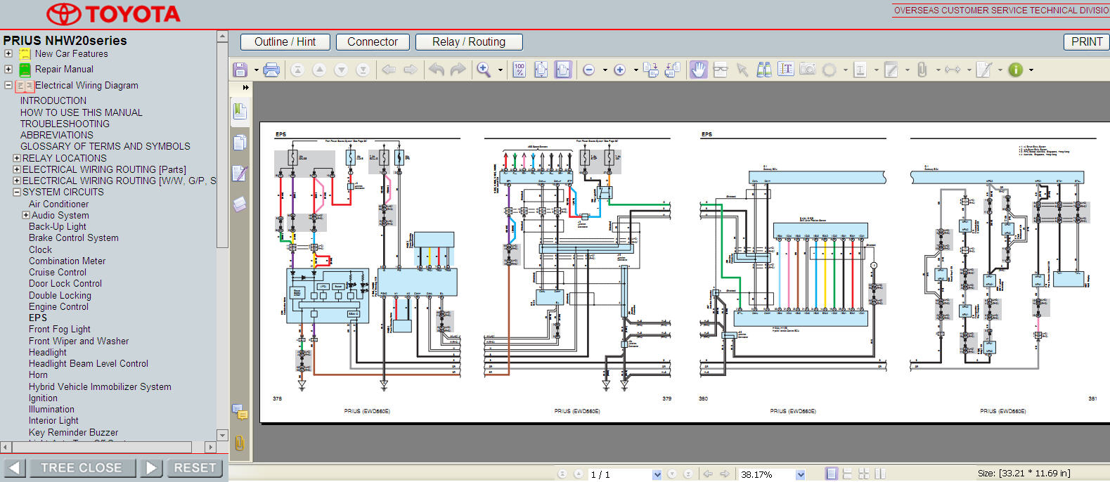
Task: Open the Relay / Routing tab
Action: [468, 42]
